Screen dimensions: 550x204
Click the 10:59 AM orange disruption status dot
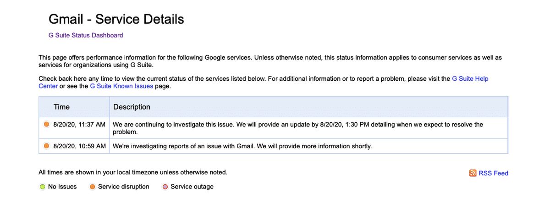tap(46, 146)
